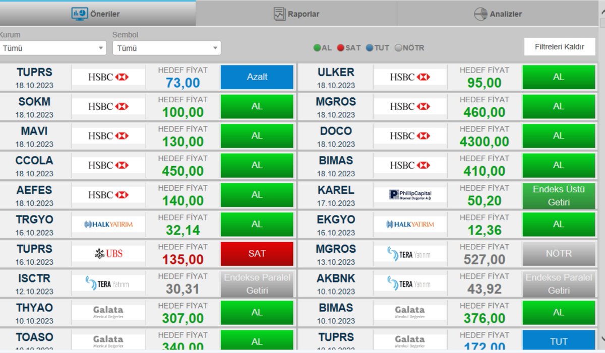This screenshot has height=353, width=605.
Task: Click Halk Yatırım logo in TRGYO row
Action: click(108, 224)
